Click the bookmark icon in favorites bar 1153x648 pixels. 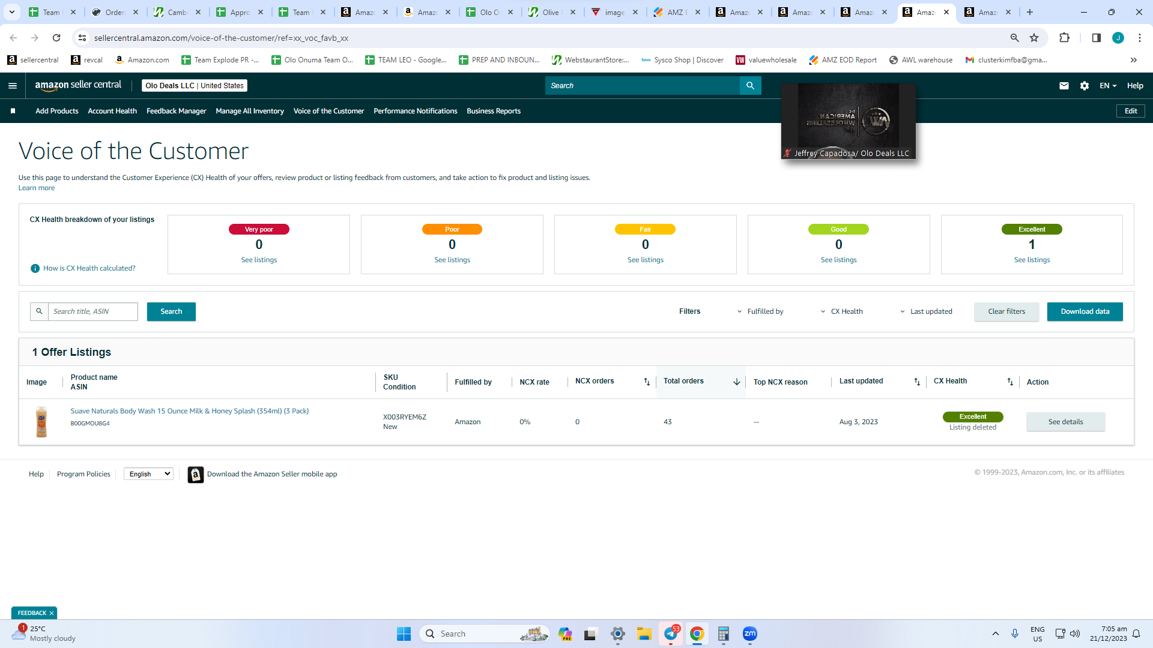tap(13, 111)
